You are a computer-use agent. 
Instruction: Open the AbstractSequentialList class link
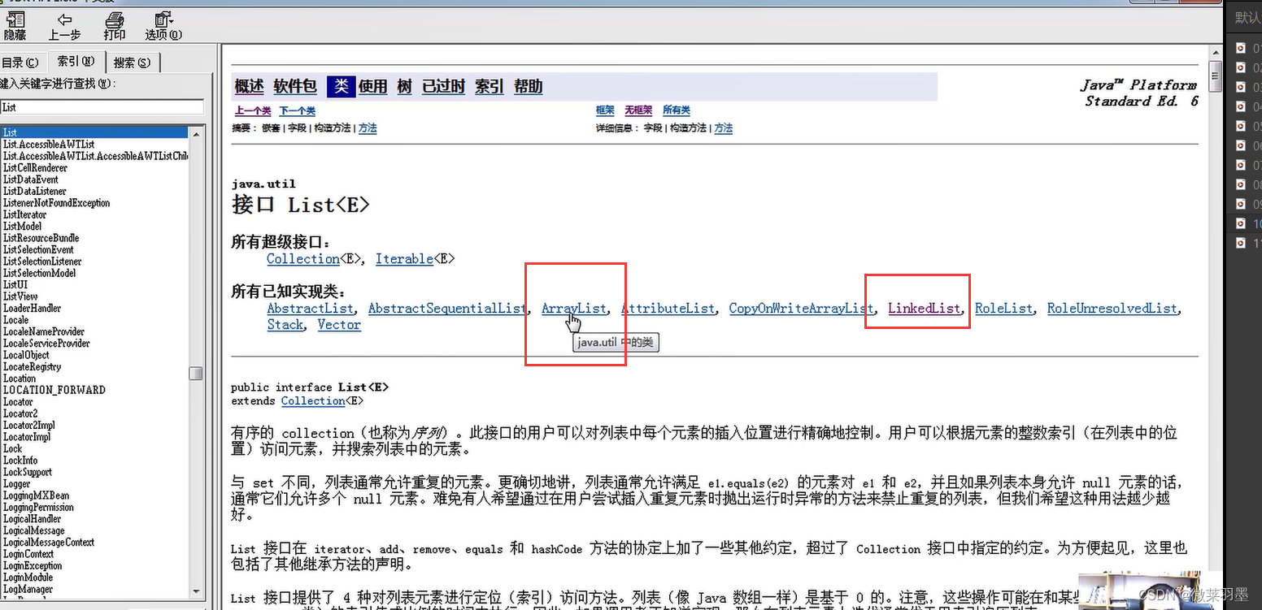447,309
